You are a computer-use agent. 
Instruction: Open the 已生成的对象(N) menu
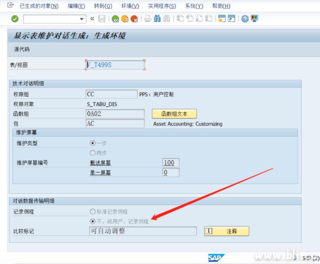[x=39, y=6]
